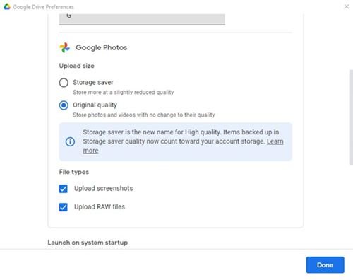Click the Google Drive logo in the title bar
This screenshot has width=353, height=280.
pos(7,6)
